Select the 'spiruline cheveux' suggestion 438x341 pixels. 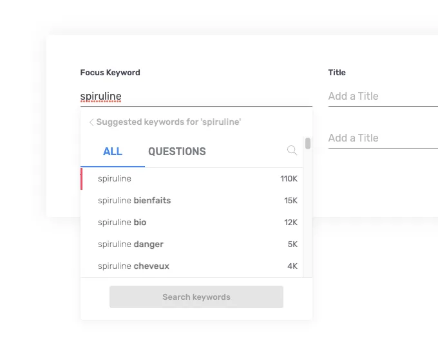pos(192,266)
